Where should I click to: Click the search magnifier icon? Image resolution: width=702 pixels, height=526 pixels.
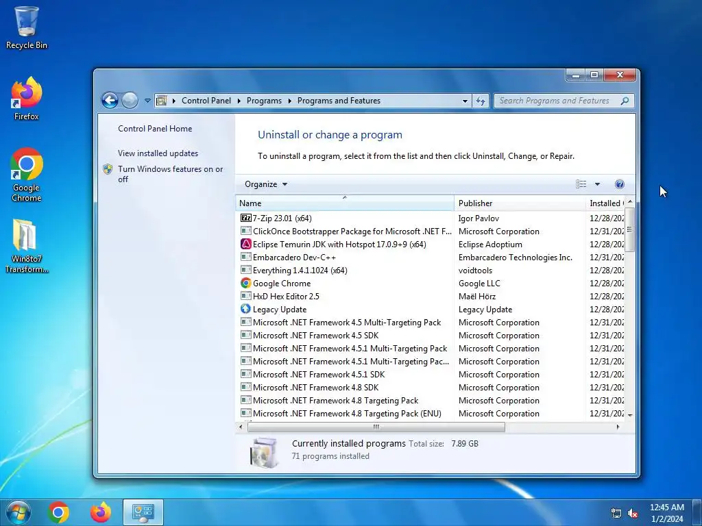[625, 101]
